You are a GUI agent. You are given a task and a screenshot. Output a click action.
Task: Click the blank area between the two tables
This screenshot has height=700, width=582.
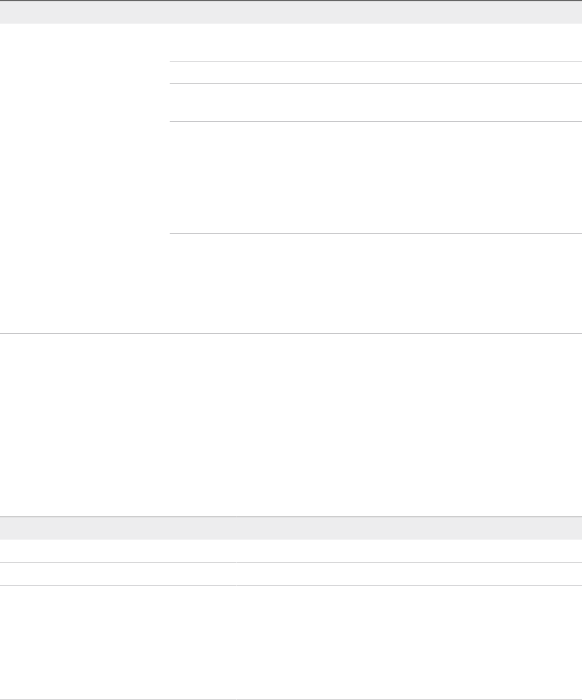[291, 425]
